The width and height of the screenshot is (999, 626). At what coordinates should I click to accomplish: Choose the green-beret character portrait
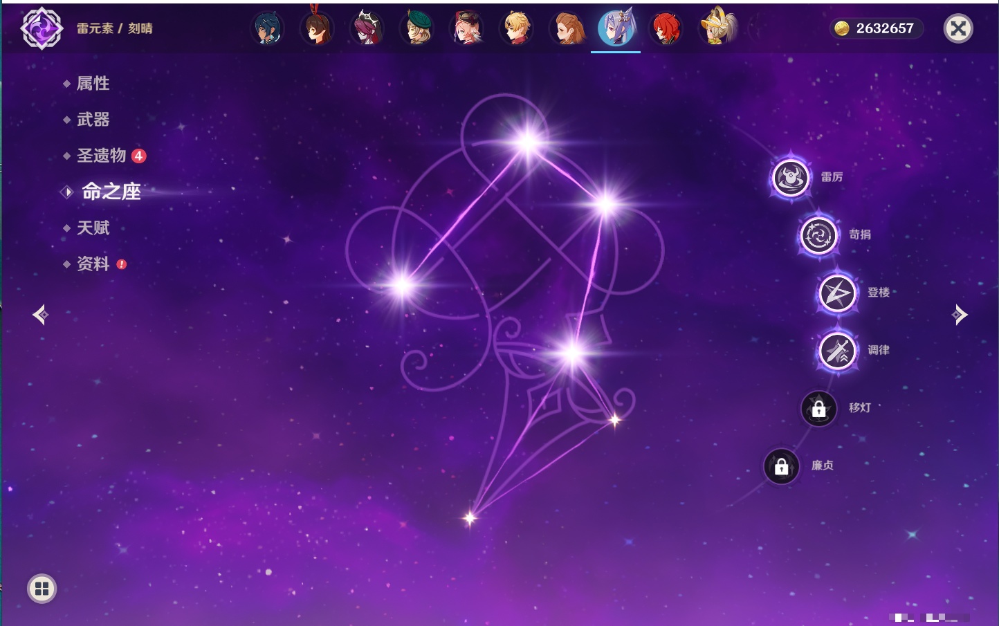416,28
